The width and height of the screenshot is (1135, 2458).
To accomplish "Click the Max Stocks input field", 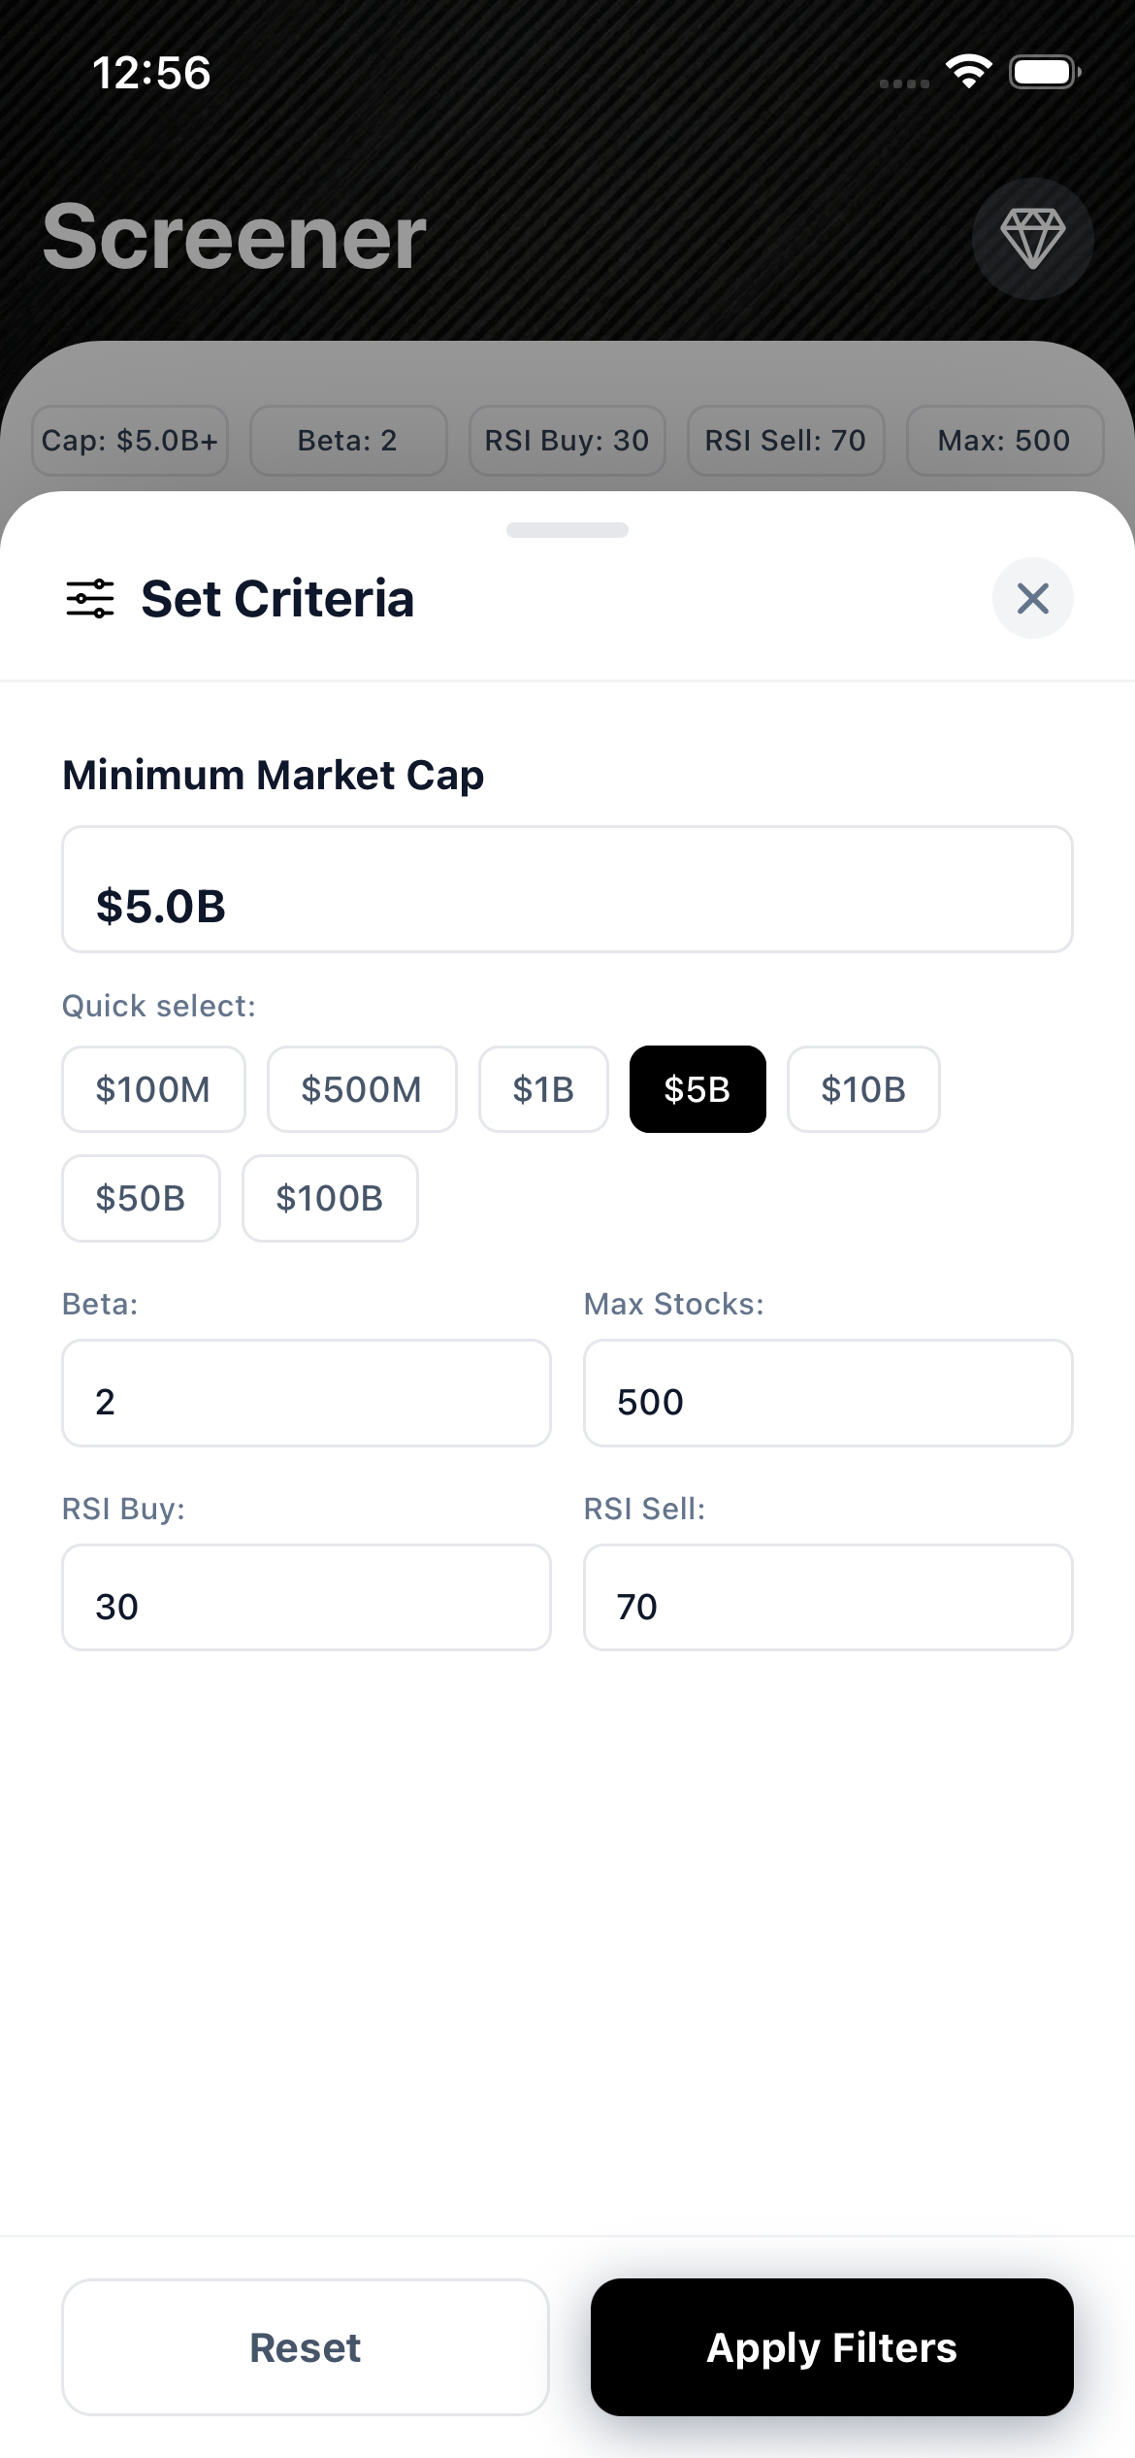I will click(x=827, y=1393).
